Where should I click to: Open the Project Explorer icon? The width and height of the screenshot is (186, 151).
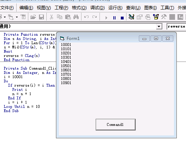131,17
